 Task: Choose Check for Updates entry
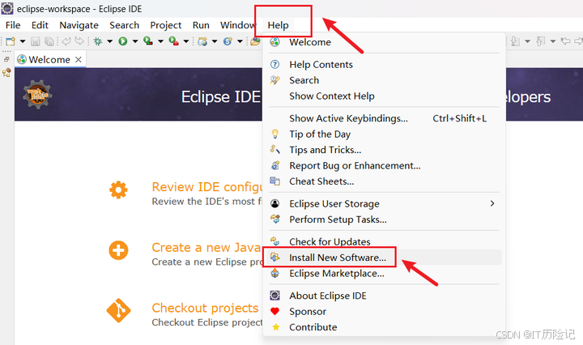point(384,241)
